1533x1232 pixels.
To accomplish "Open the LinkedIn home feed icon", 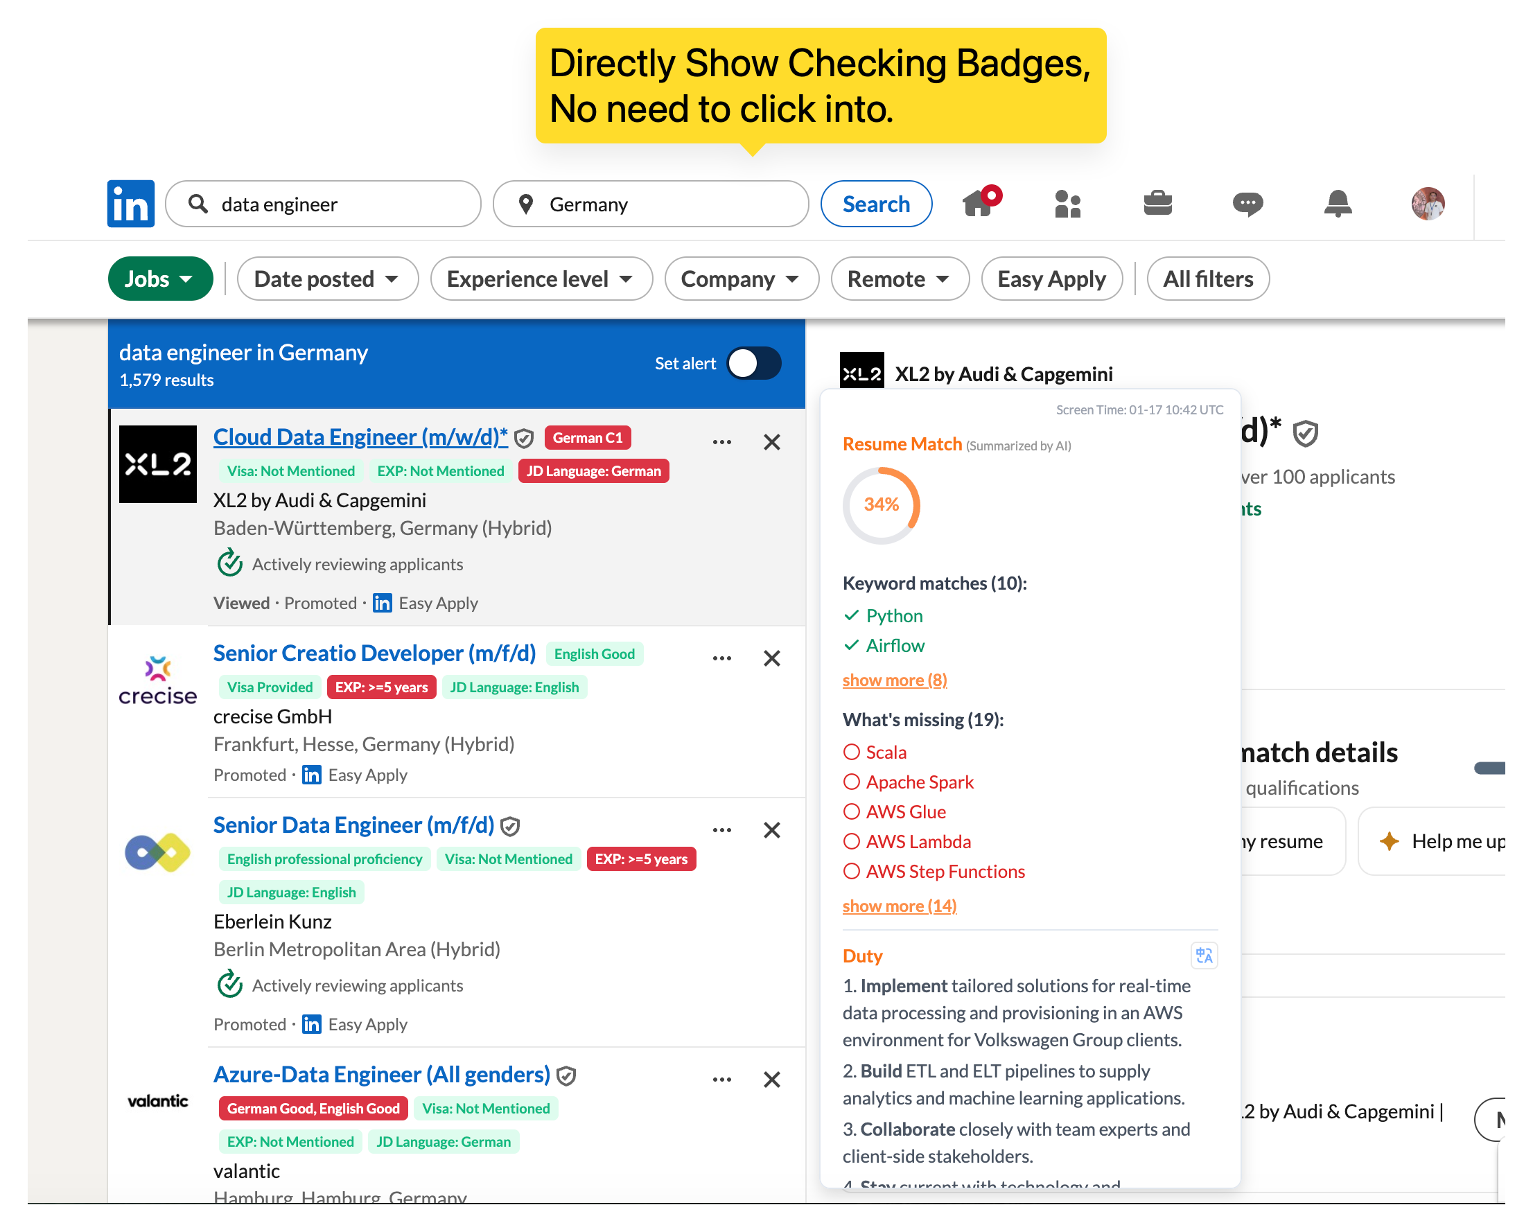I will point(980,204).
